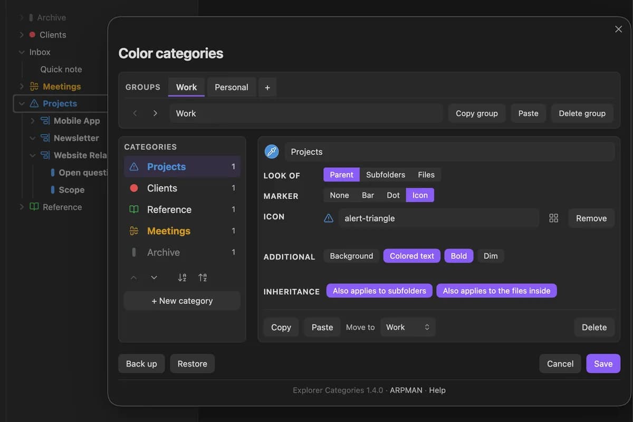This screenshot has width=633, height=422.
Task: Remove the selected icon
Action: tap(591, 218)
